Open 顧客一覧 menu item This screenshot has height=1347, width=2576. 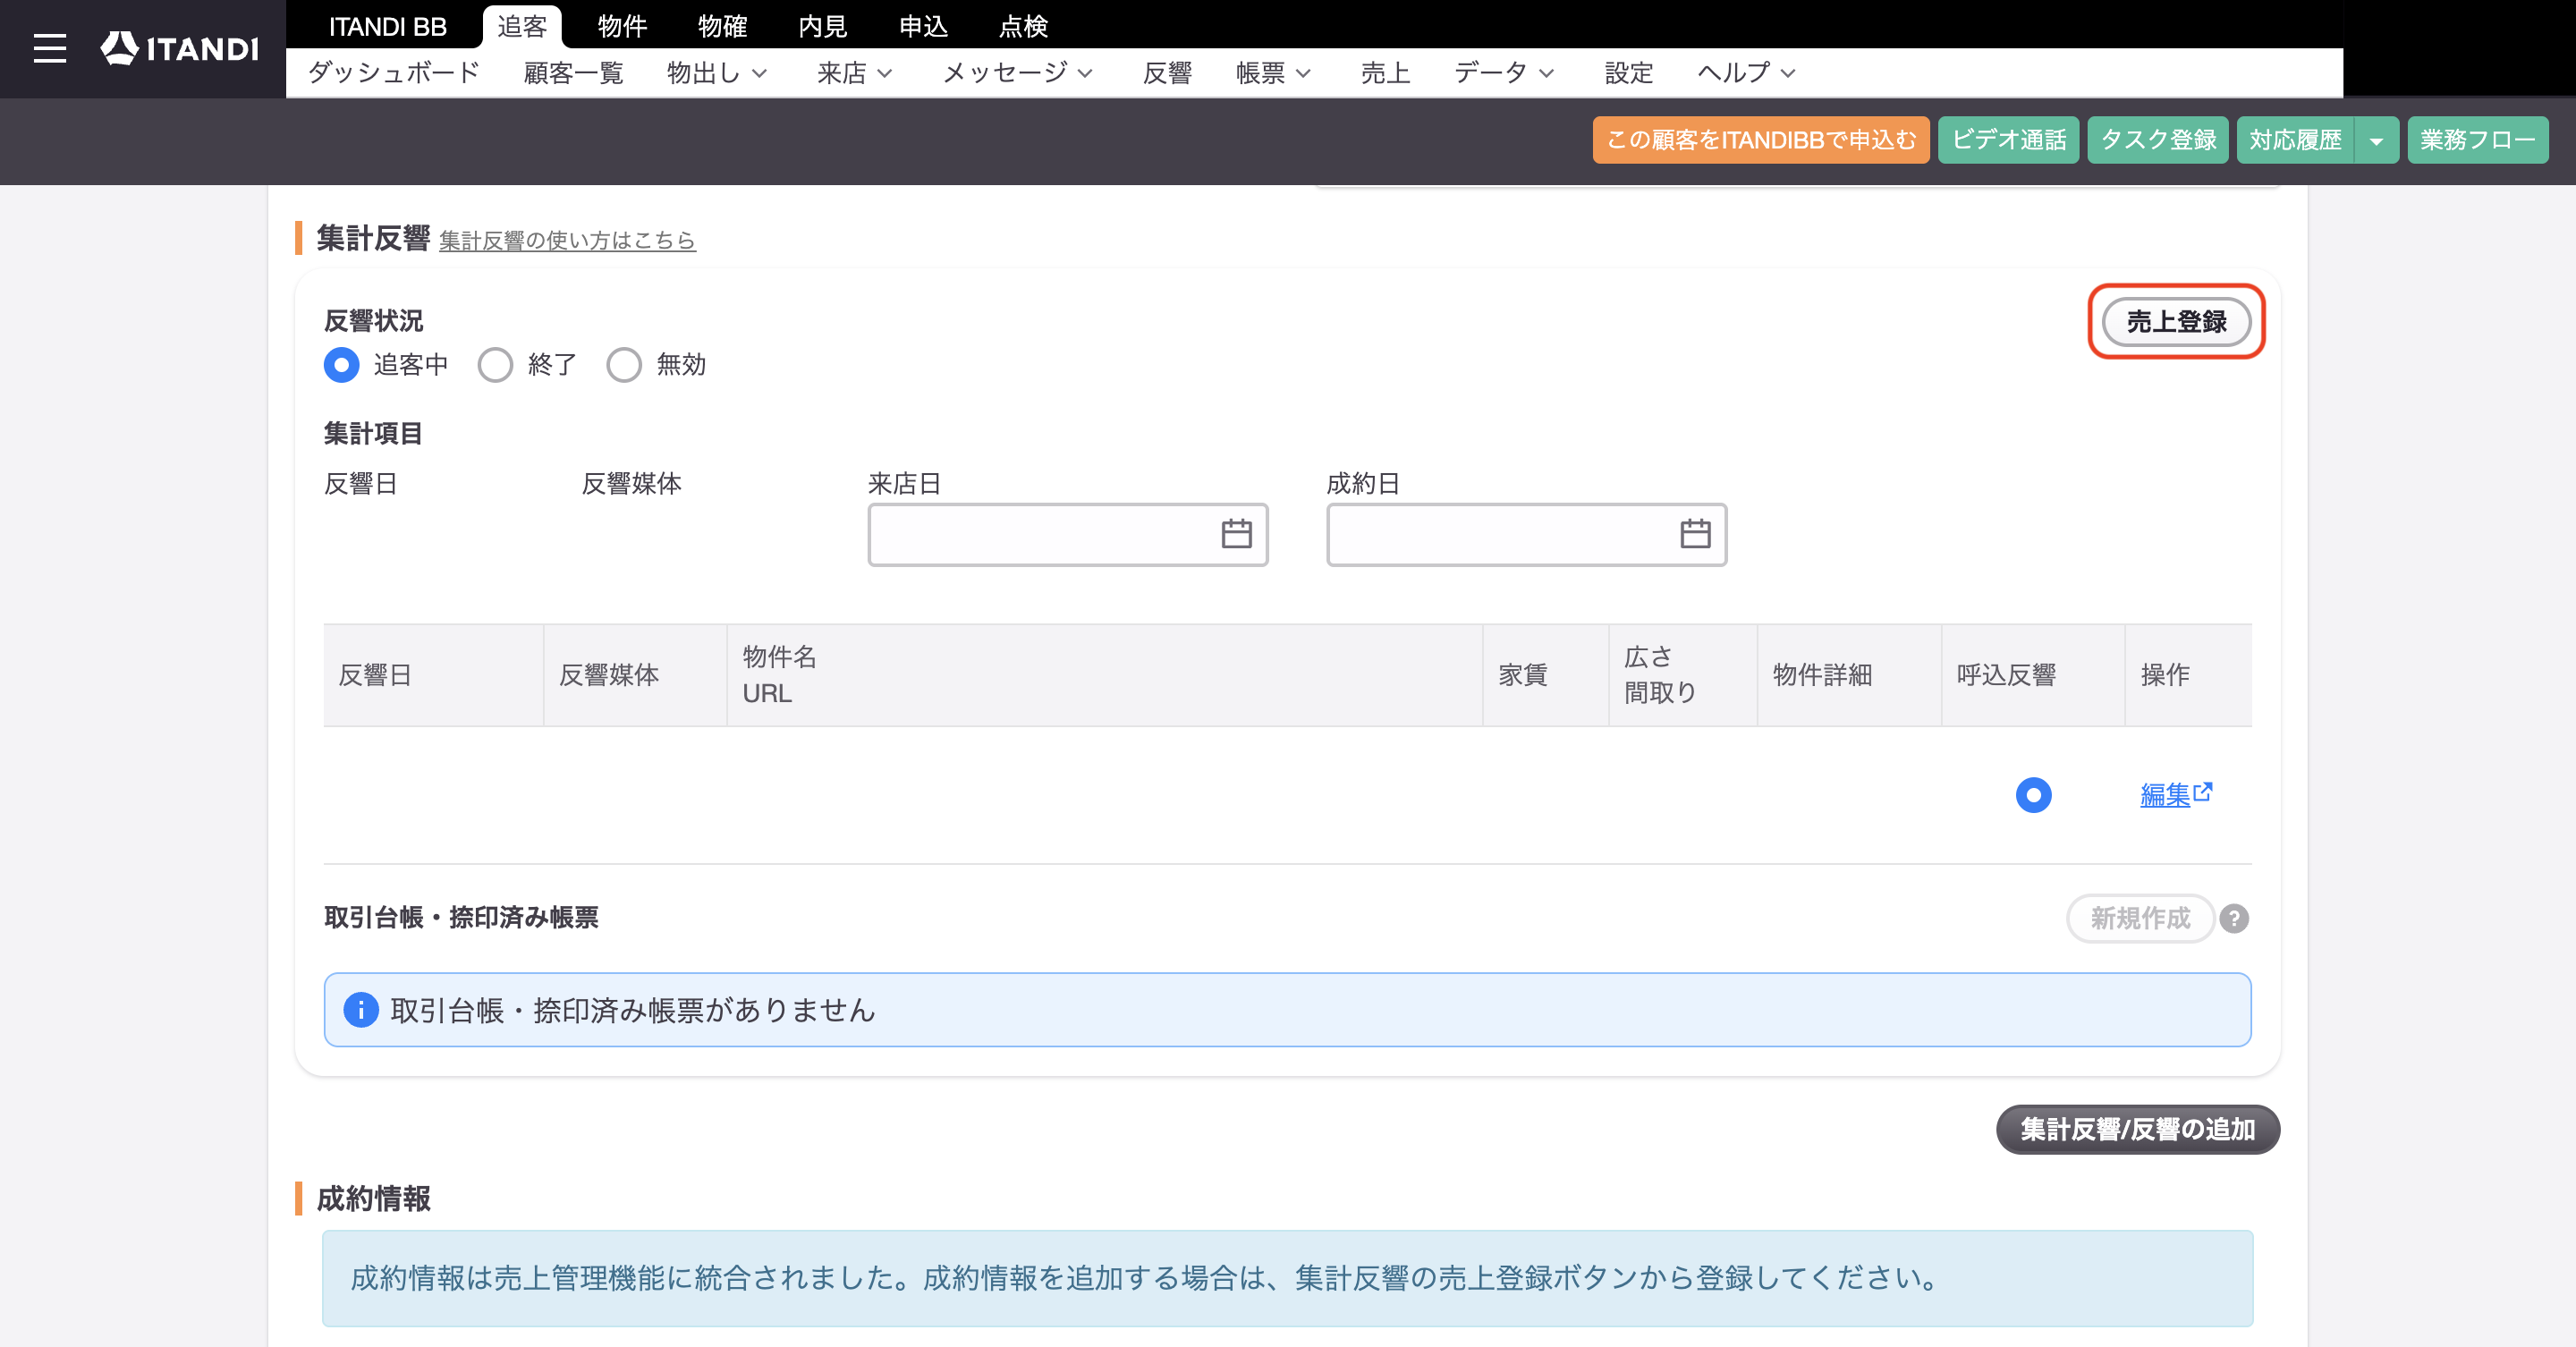573,73
